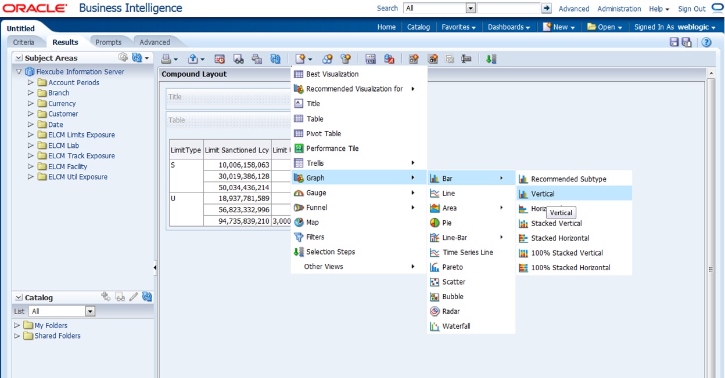
Task: Refresh the analysis results from toolbar
Action: tap(275, 59)
